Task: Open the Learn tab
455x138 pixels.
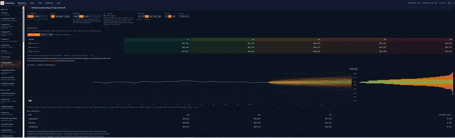Action: pos(58,3)
